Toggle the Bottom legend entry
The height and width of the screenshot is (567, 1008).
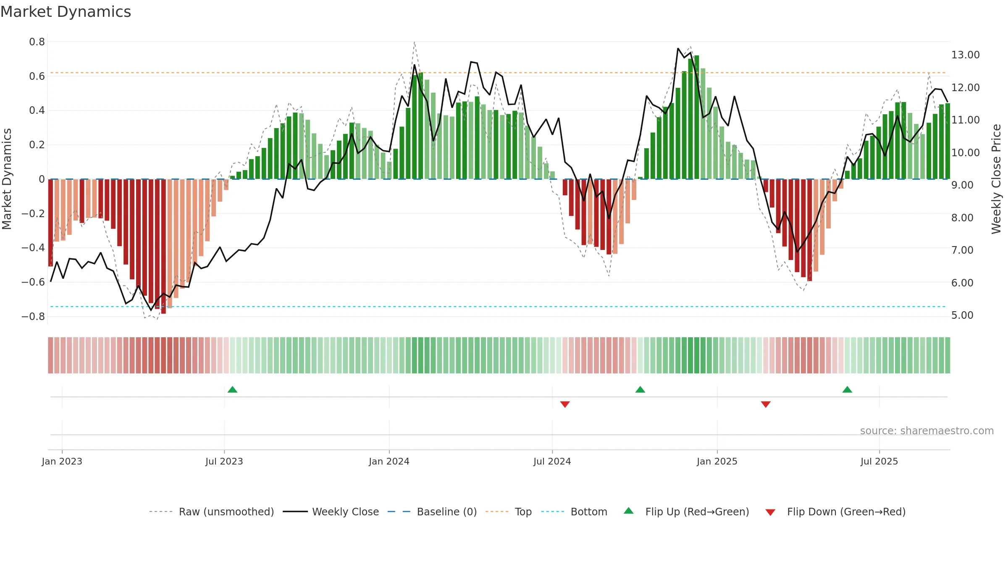574,512
